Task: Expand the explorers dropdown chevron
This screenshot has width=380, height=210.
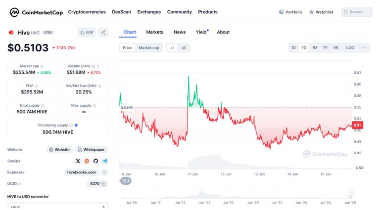Action: (104, 172)
